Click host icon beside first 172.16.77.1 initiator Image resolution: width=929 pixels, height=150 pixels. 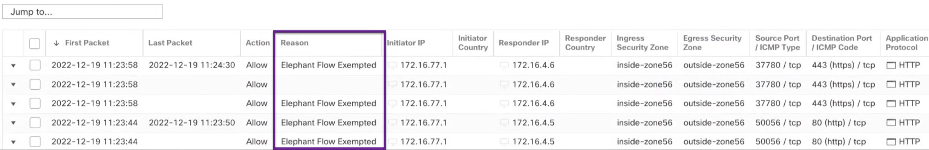[x=393, y=65]
